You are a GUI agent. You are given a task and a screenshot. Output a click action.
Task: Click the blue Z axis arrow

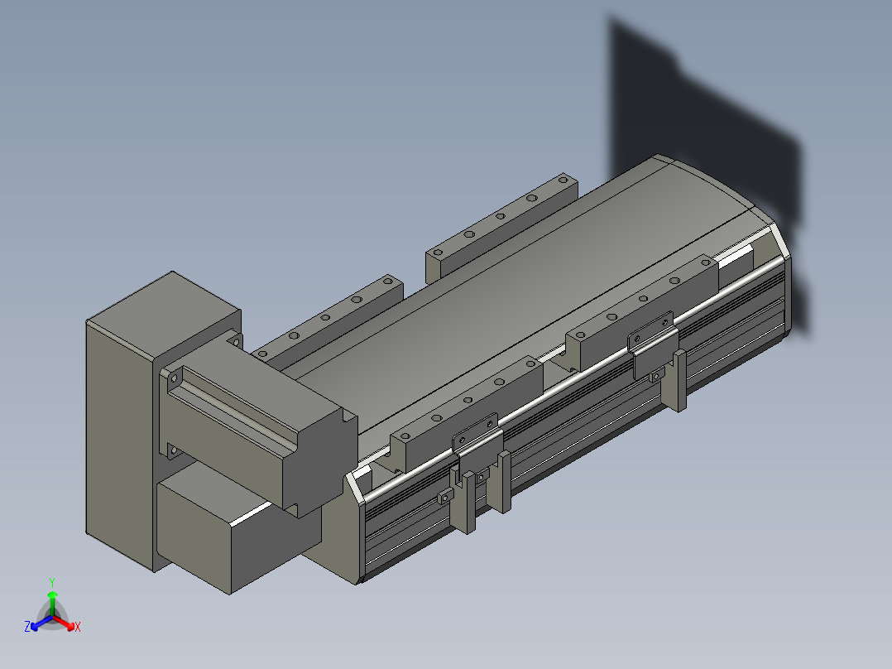[x=37, y=624]
